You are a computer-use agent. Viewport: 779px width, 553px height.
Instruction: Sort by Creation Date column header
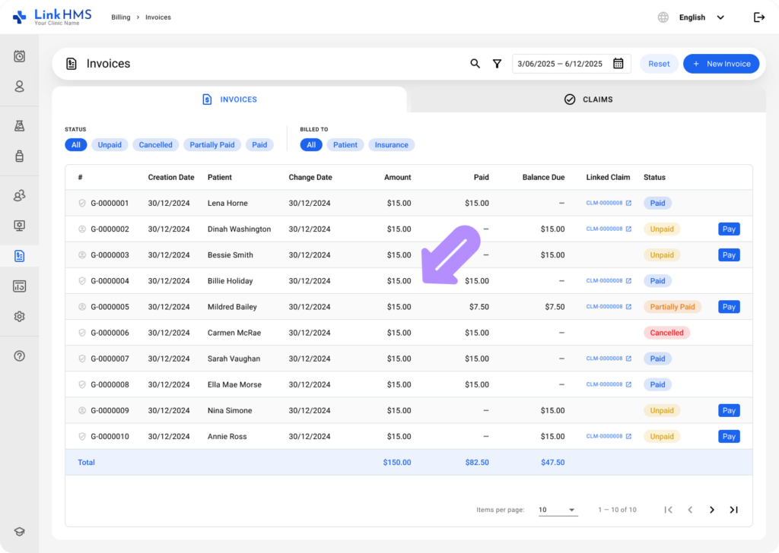pyautogui.click(x=171, y=177)
